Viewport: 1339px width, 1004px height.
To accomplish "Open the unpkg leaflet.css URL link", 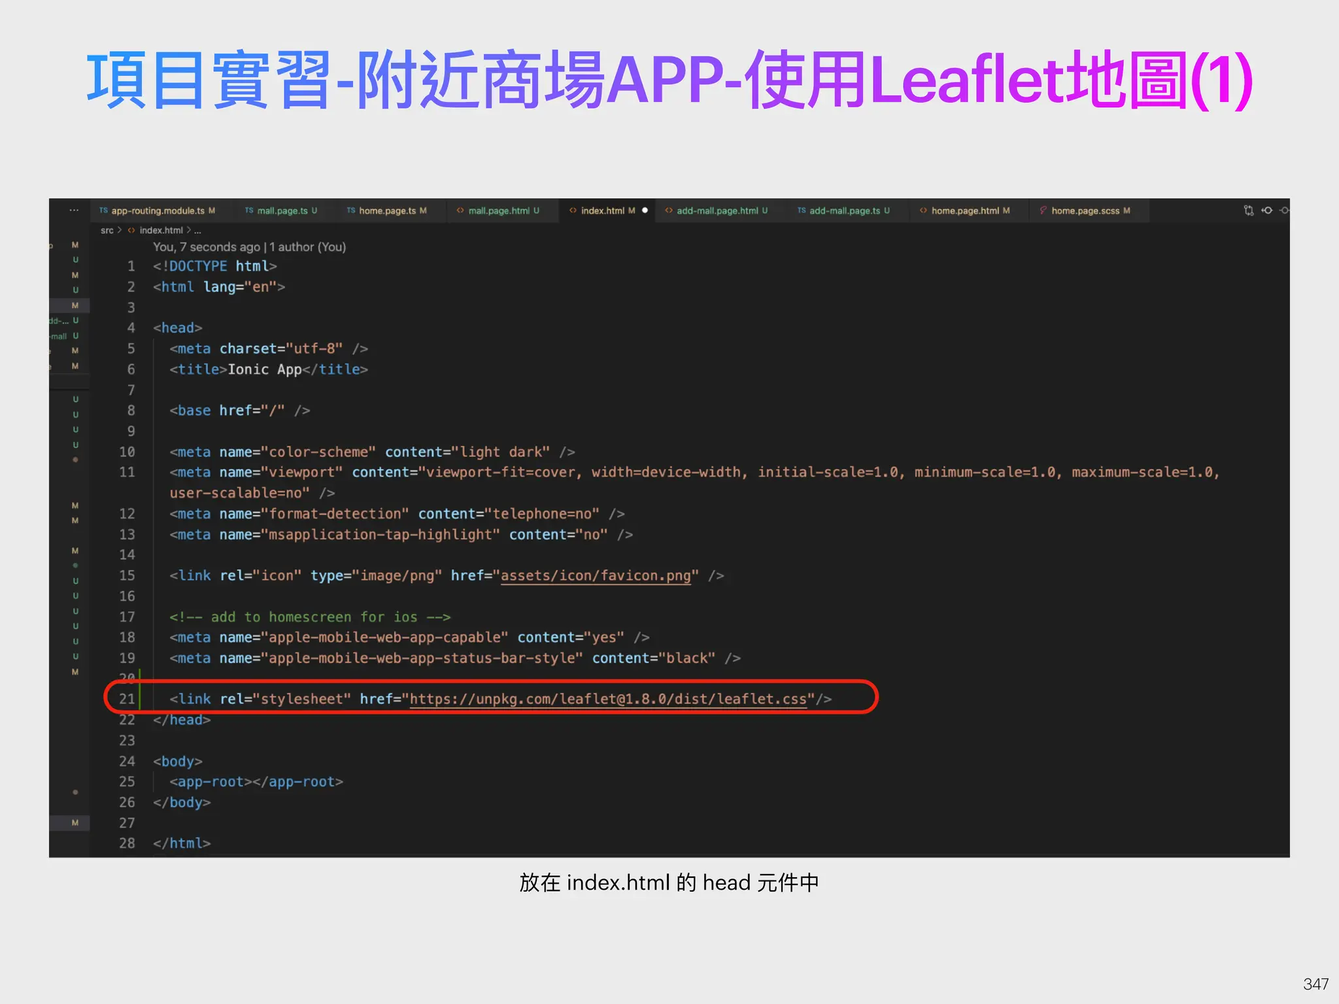I will click(x=608, y=699).
